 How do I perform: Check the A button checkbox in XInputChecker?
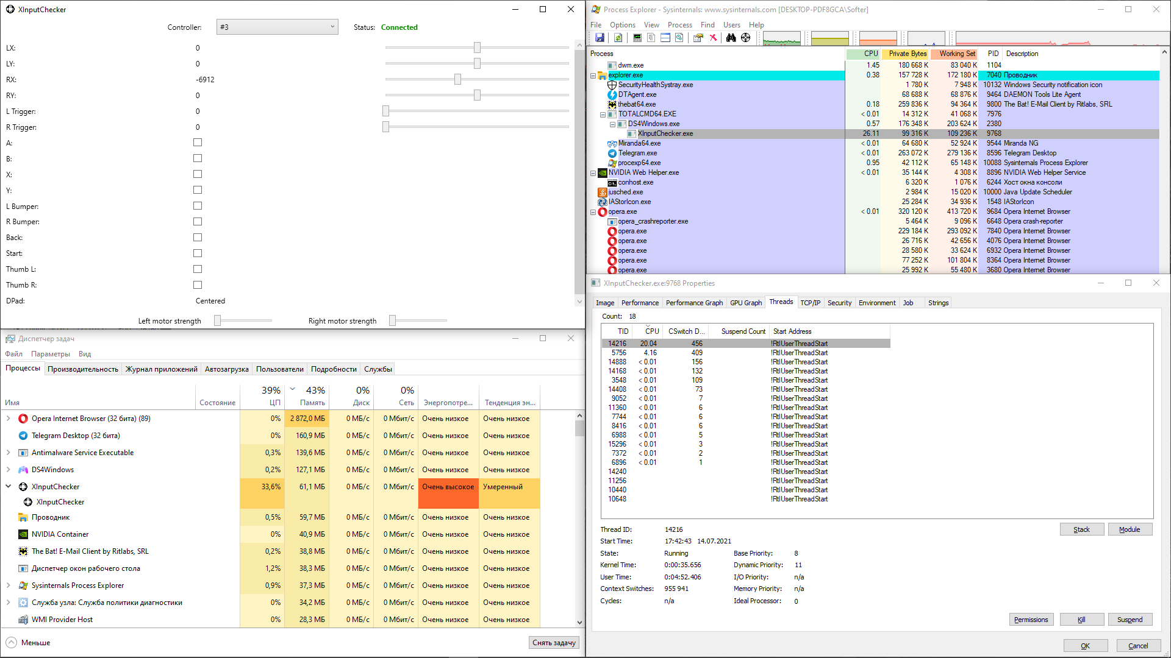pos(198,142)
